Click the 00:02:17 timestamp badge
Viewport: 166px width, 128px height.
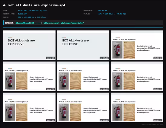pos(158,120)
